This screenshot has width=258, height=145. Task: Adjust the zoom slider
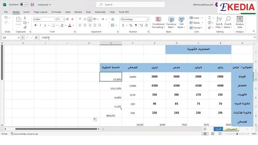(x=237, y=134)
